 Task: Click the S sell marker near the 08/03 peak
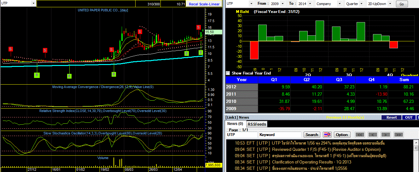[x=140, y=32]
